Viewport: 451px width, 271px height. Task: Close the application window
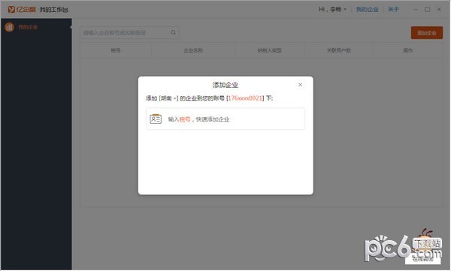pyautogui.click(x=439, y=10)
